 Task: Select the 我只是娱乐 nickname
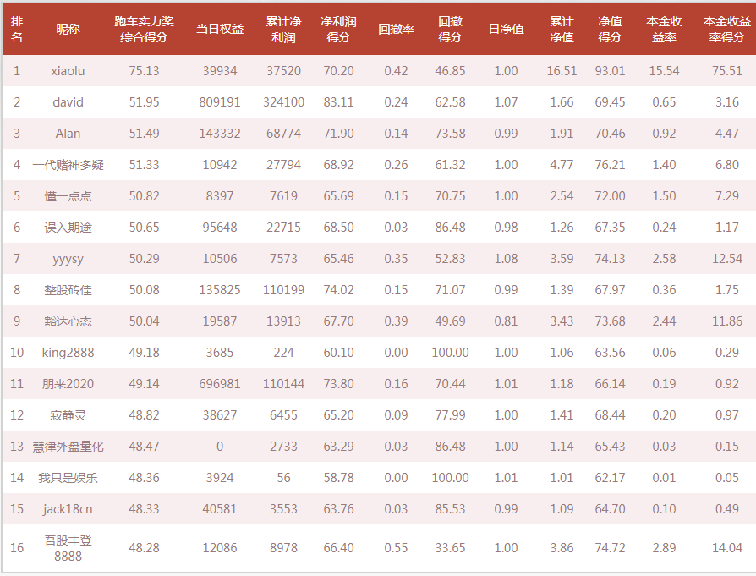68,478
